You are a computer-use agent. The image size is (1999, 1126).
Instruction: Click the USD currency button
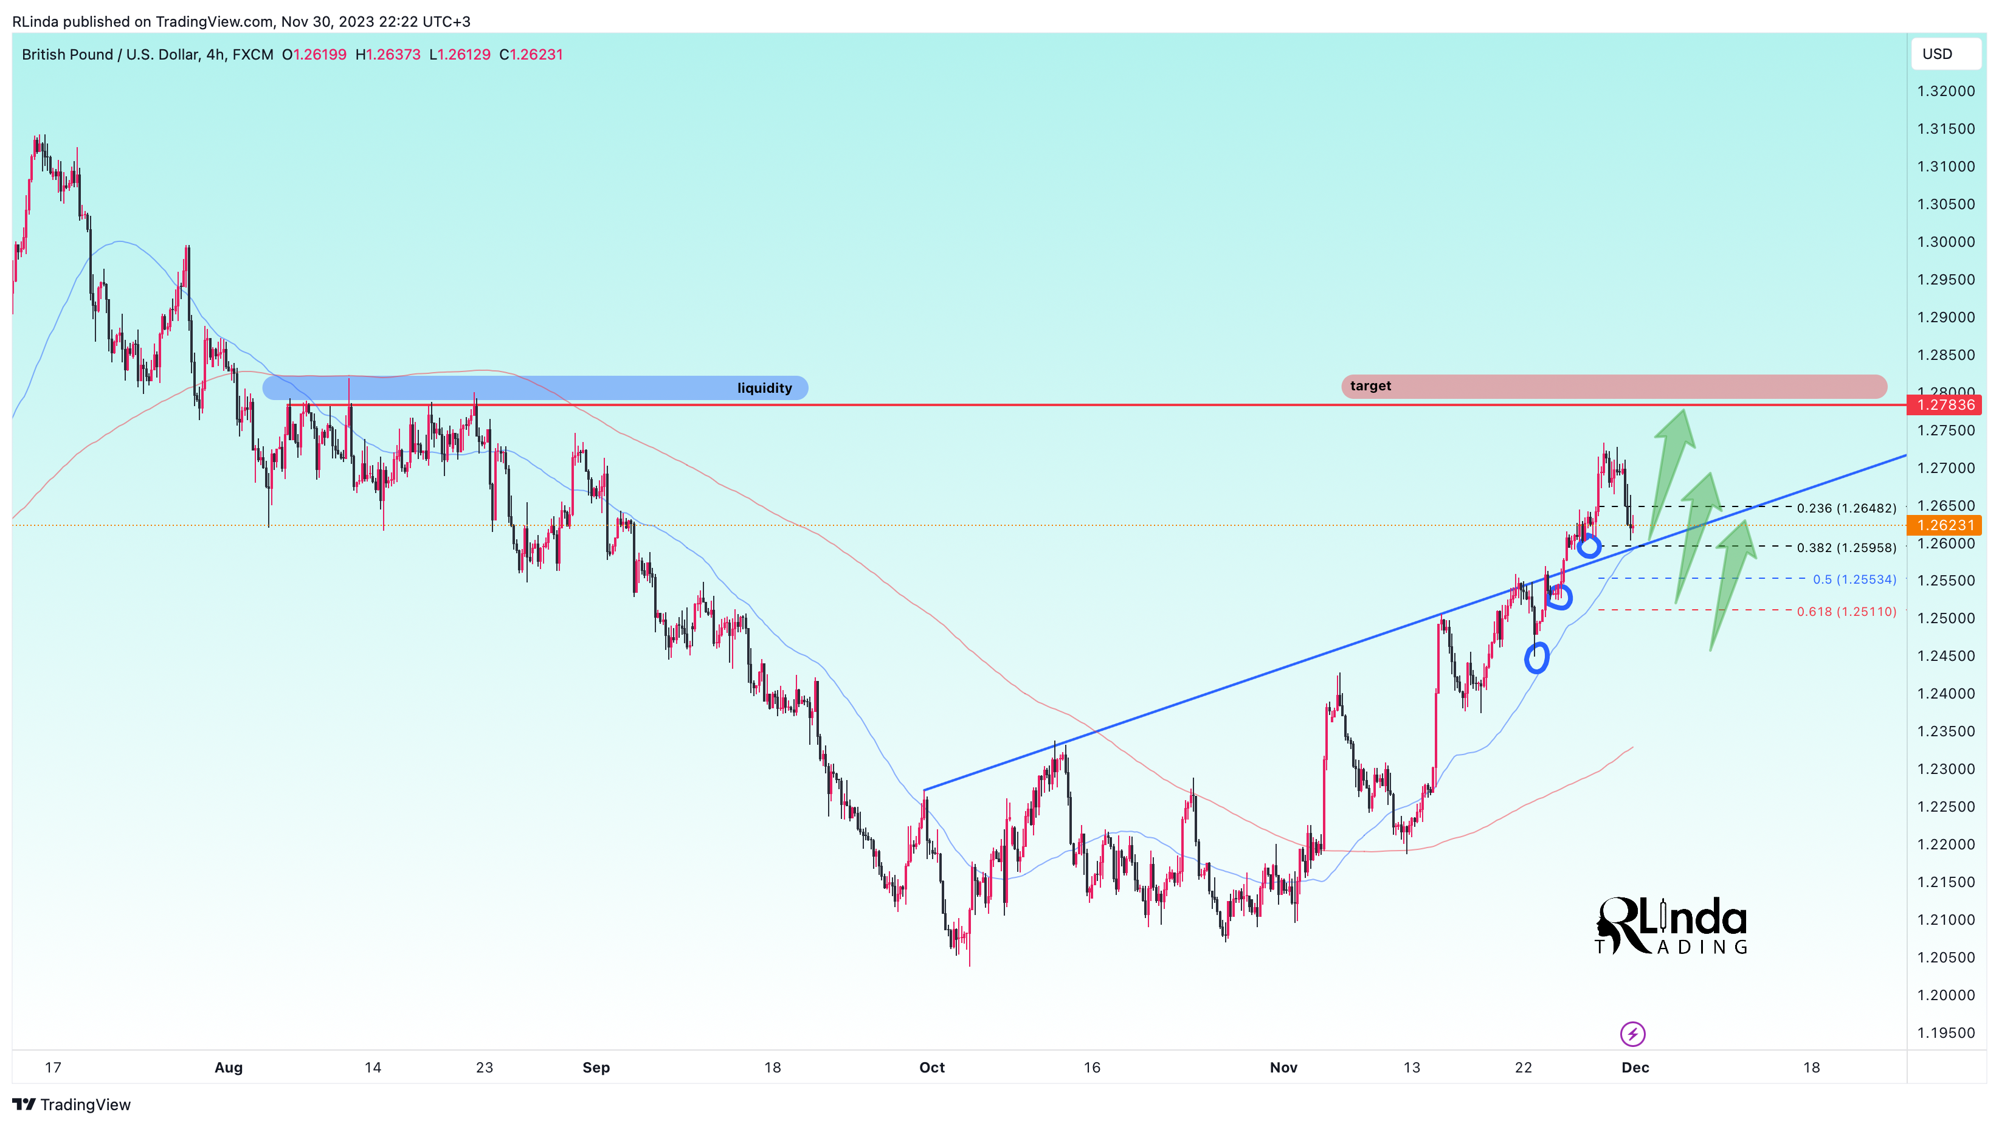click(x=1945, y=54)
